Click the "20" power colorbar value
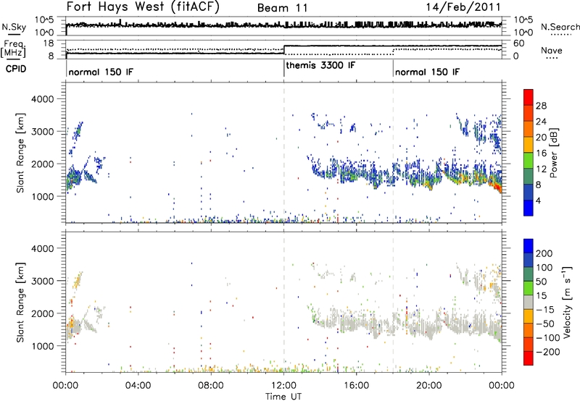Image resolution: width=580 pixels, height=401 pixels. [541, 138]
